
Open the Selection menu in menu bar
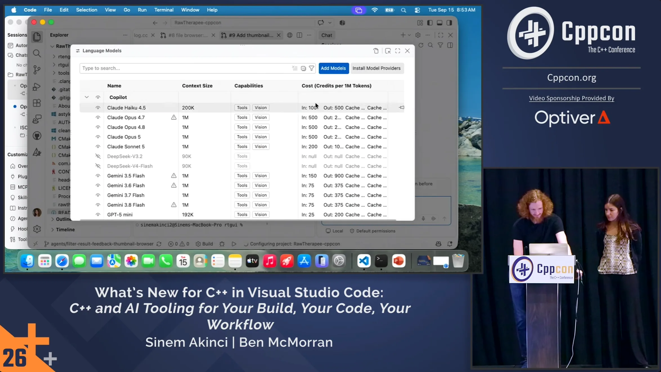coord(87,10)
